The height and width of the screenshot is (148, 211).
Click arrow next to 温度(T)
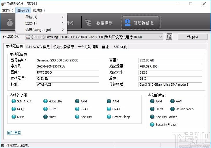pyautogui.click(x=63, y=23)
